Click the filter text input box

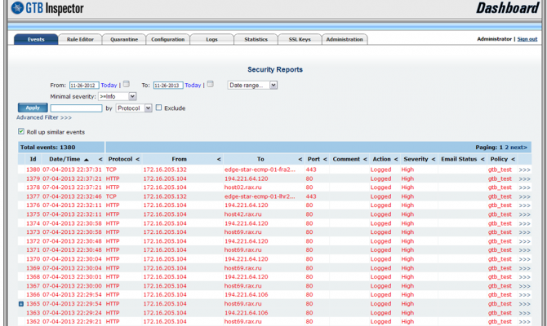pyautogui.click(x=76, y=108)
